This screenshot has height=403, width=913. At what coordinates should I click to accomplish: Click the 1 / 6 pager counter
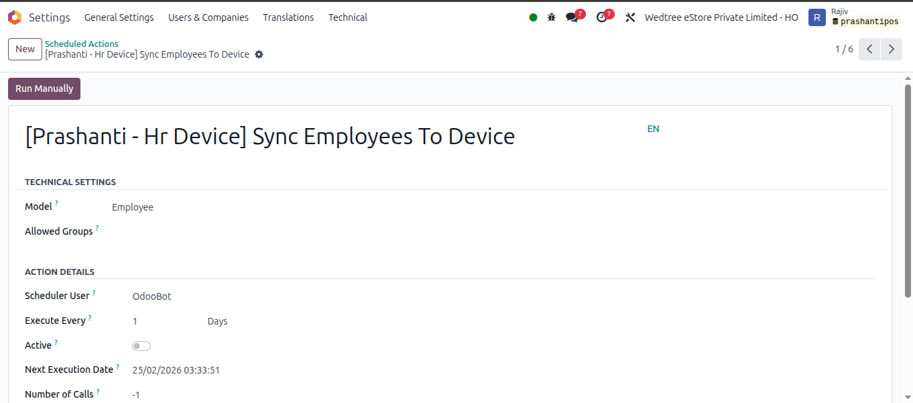[844, 49]
